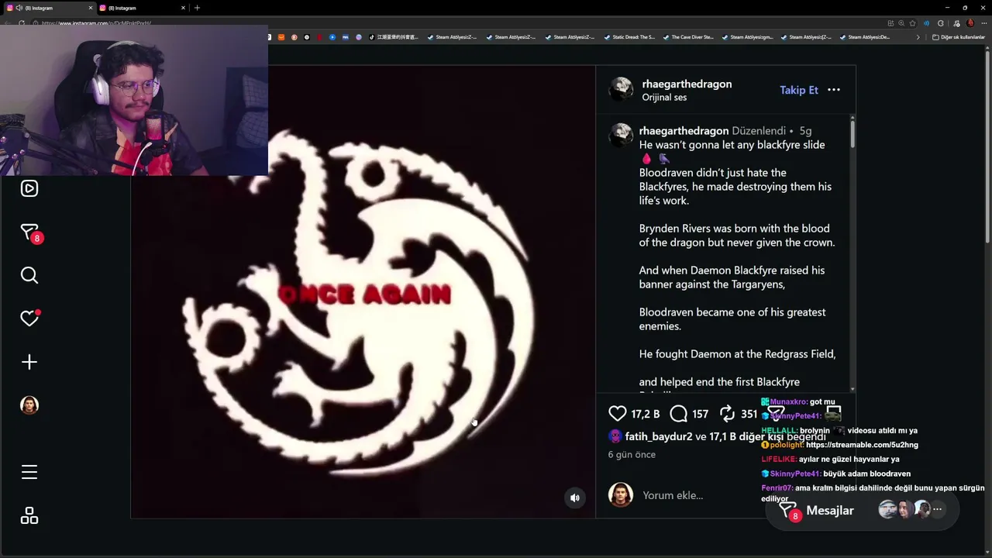The image size is (992, 558).
Task: Open Reels from the Instagram sidebar
Action: click(x=29, y=188)
